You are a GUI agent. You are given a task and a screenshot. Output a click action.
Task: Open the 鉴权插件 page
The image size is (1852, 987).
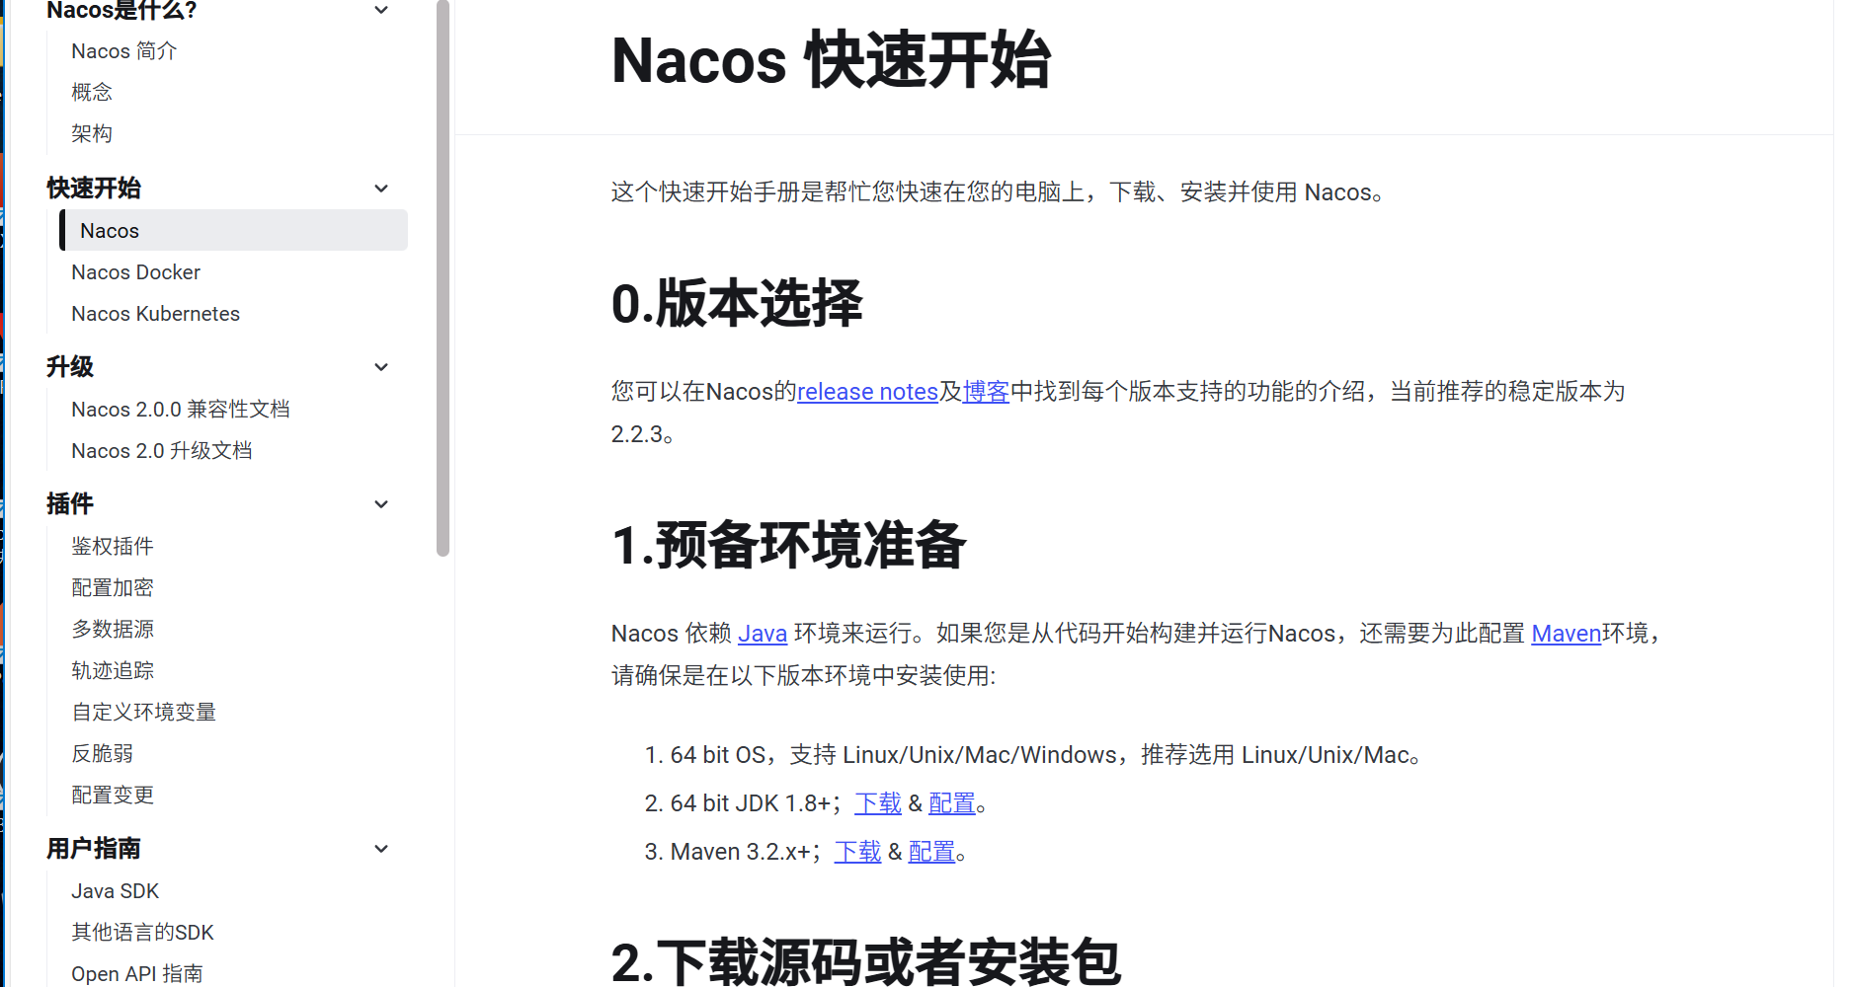pos(113,547)
